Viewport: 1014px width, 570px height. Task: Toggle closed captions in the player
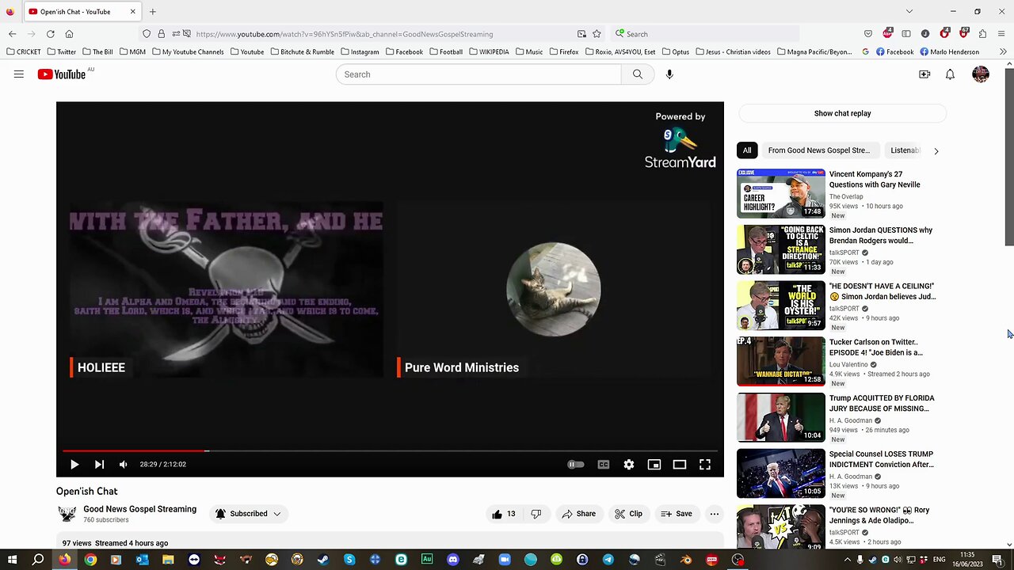click(604, 465)
